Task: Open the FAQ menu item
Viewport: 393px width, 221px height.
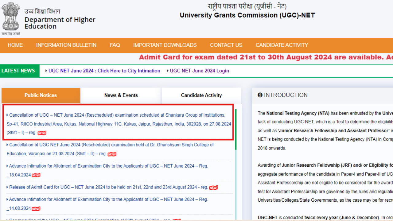Action: point(115,45)
